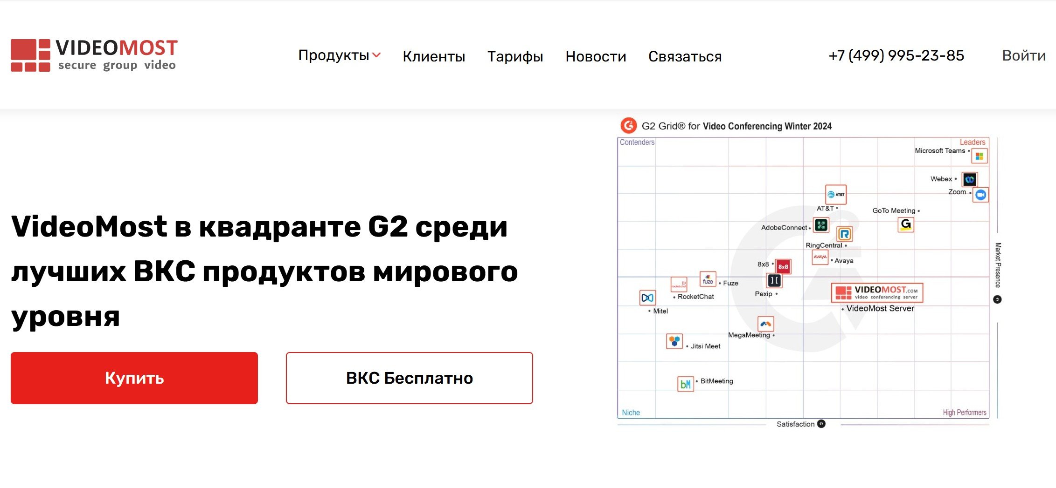Viewport: 1056px width, 488px height.
Task: Click the 'Niche' quadrant label
Action: [x=631, y=413]
